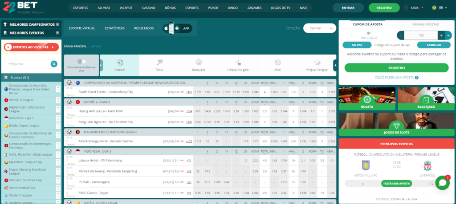The image size is (456, 204).
Task: Open the Cotação Decimal dropdown
Action: 320,28
